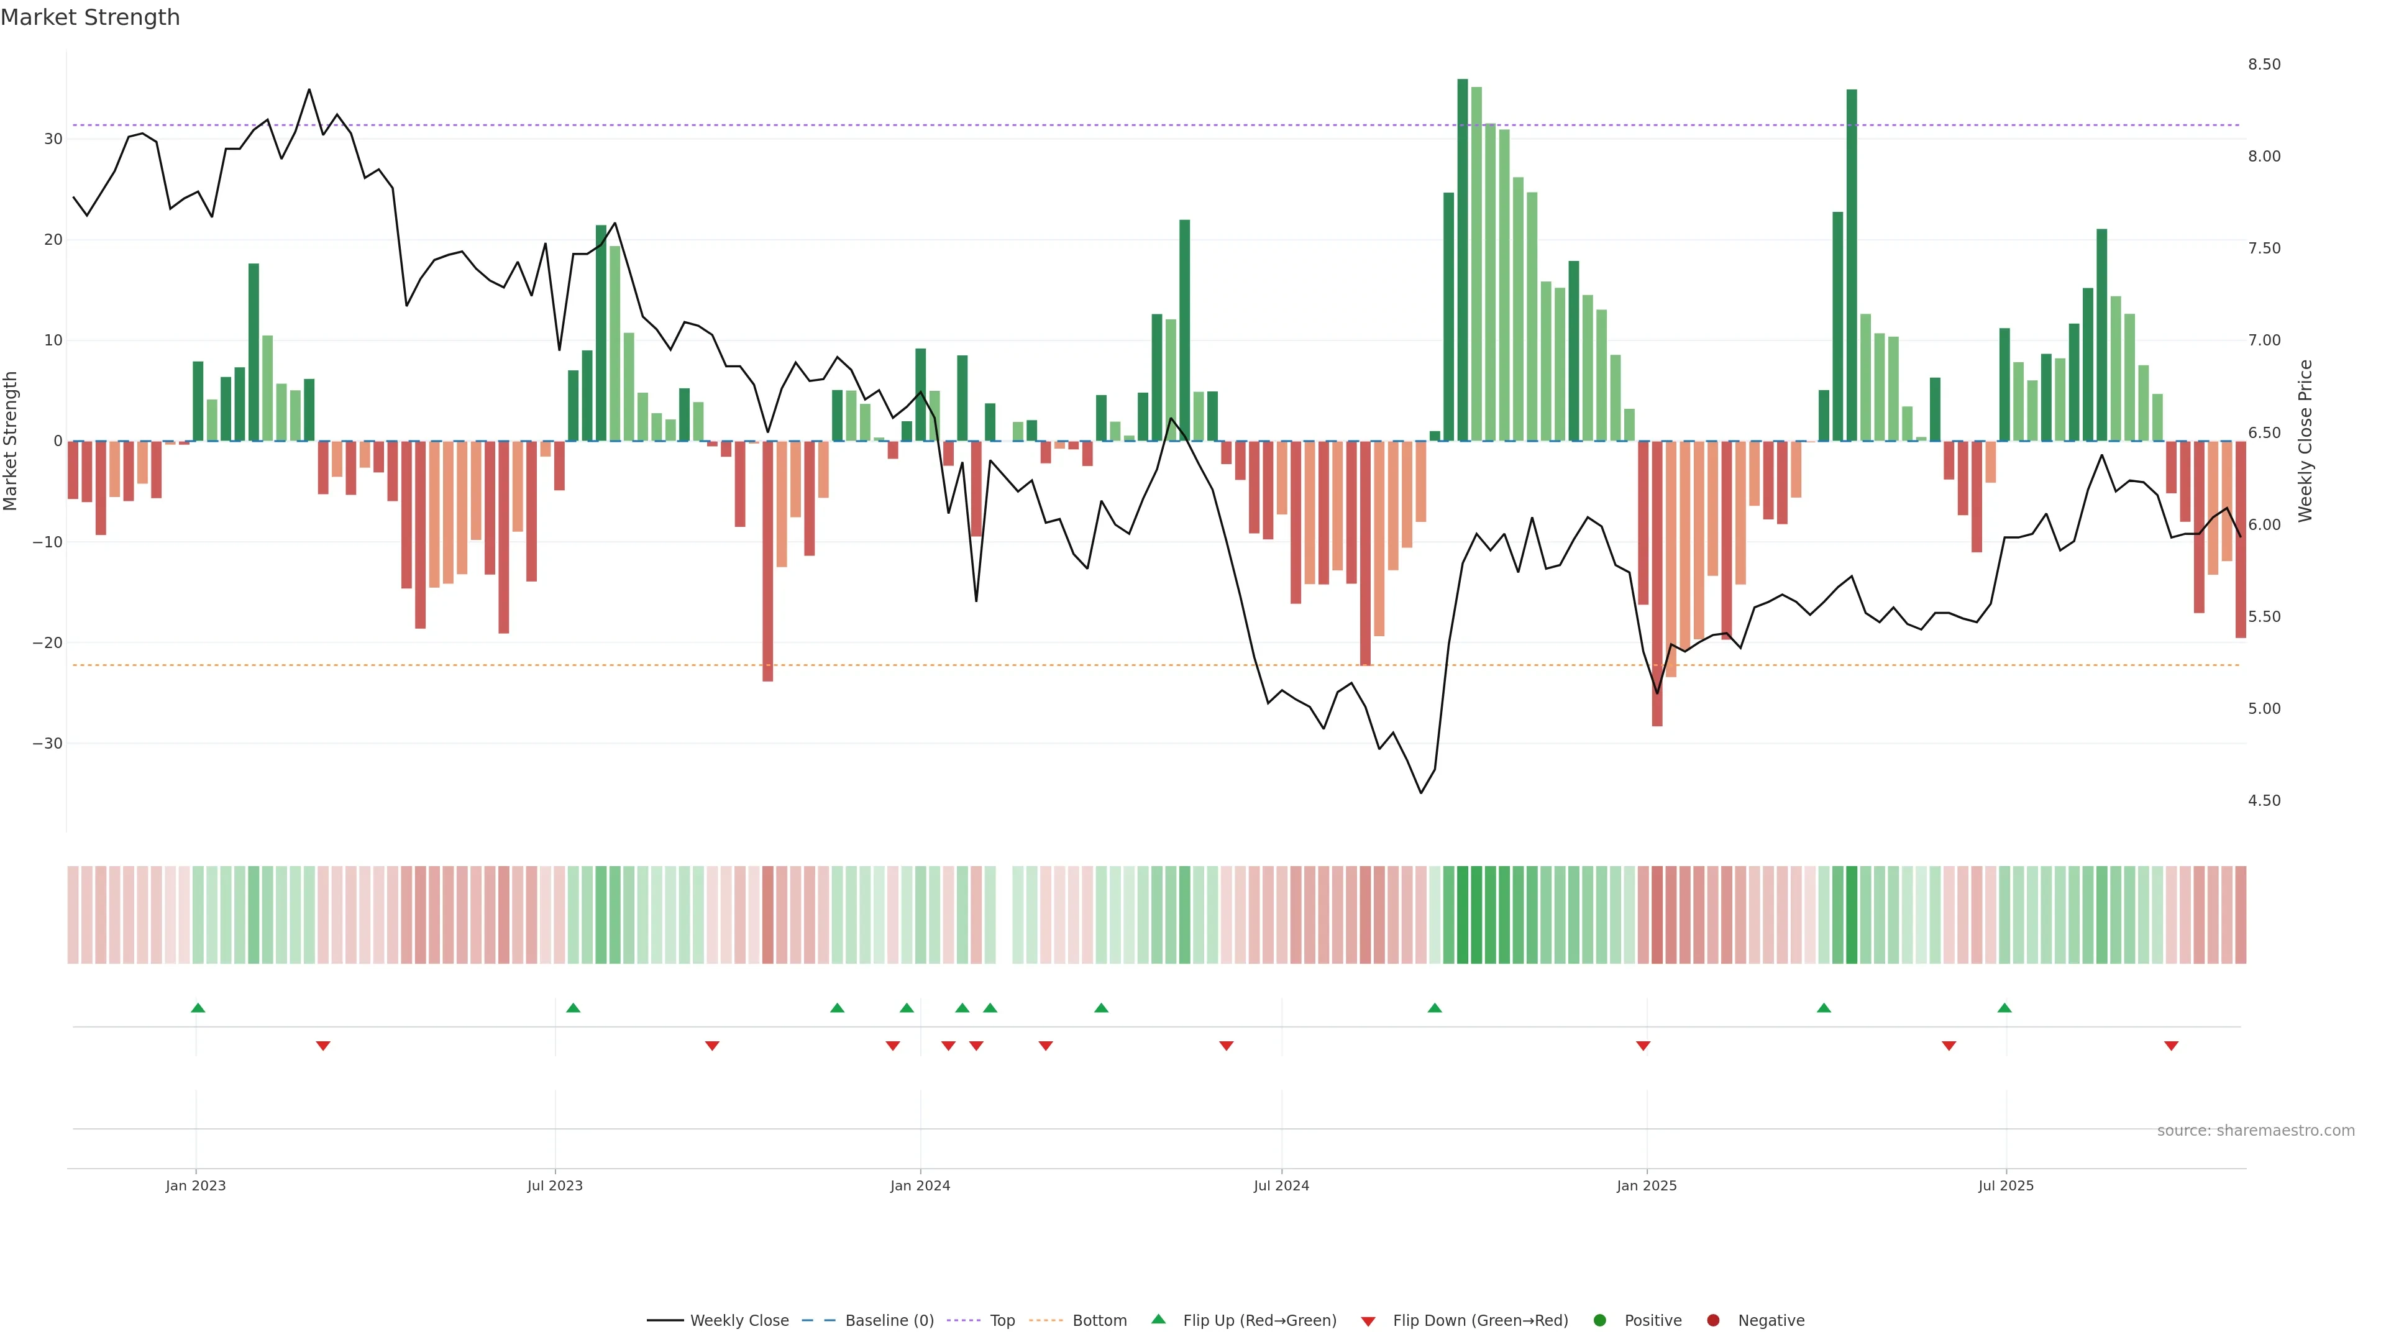Screen dimensions: 2386x1342
Task: Click the green flip-up marker near Jul 2023
Action: 572,1008
